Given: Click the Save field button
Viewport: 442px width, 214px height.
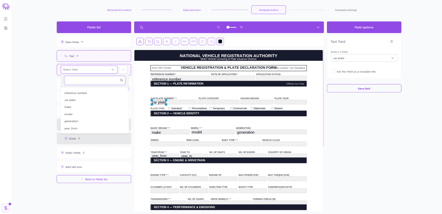Looking at the screenshot, I should 364,88.
